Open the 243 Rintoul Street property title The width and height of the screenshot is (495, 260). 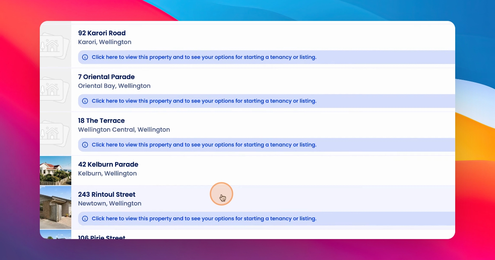tap(107, 195)
